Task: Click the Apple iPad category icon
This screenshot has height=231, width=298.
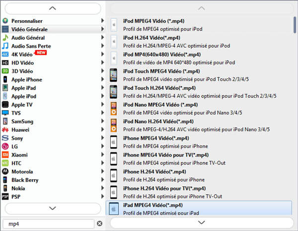Action: (x=5, y=88)
